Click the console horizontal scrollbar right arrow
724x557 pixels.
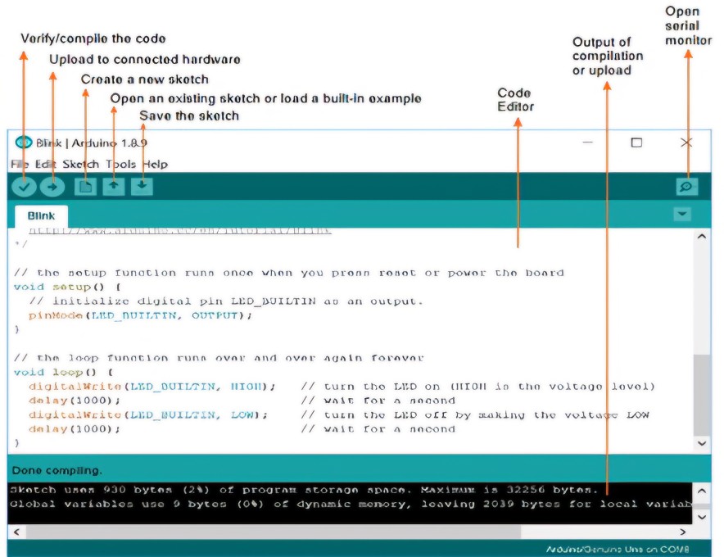[702, 532]
